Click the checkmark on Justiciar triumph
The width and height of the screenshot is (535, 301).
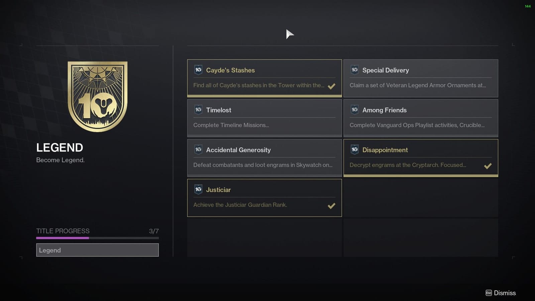click(331, 205)
